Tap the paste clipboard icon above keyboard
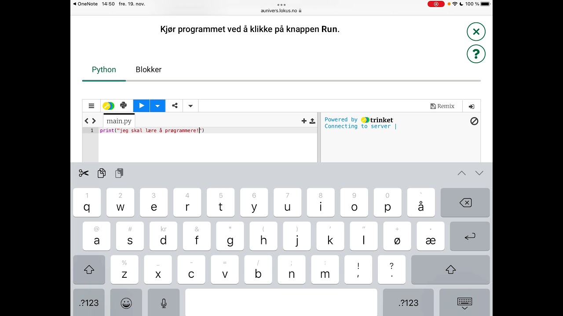The width and height of the screenshot is (563, 316). (x=119, y=173)
